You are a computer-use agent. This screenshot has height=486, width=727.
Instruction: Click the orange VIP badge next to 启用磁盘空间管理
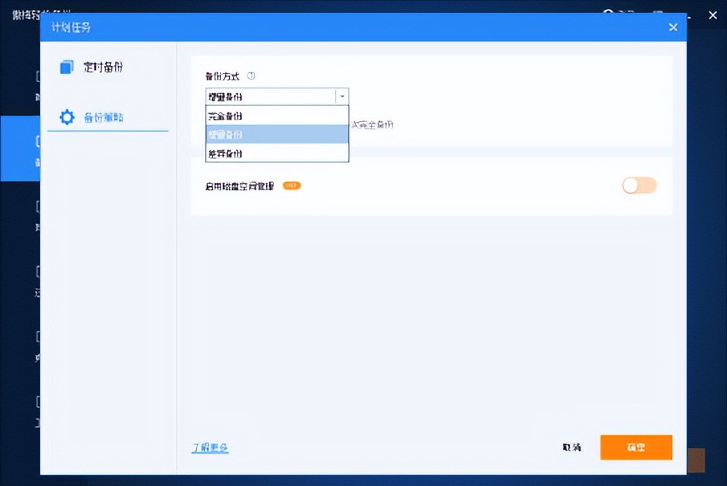pyautogui.click(x=291, y=186)
